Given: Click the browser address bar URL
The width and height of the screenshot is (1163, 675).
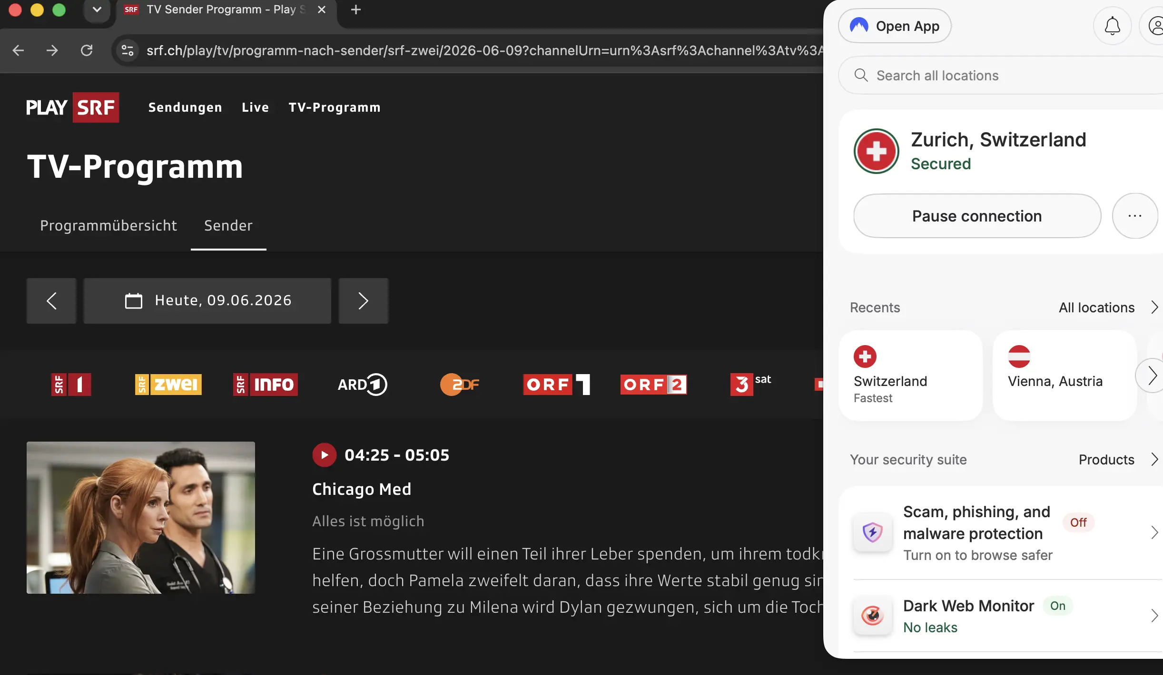Looking at the screenshot, I should [x=484, y=50].
